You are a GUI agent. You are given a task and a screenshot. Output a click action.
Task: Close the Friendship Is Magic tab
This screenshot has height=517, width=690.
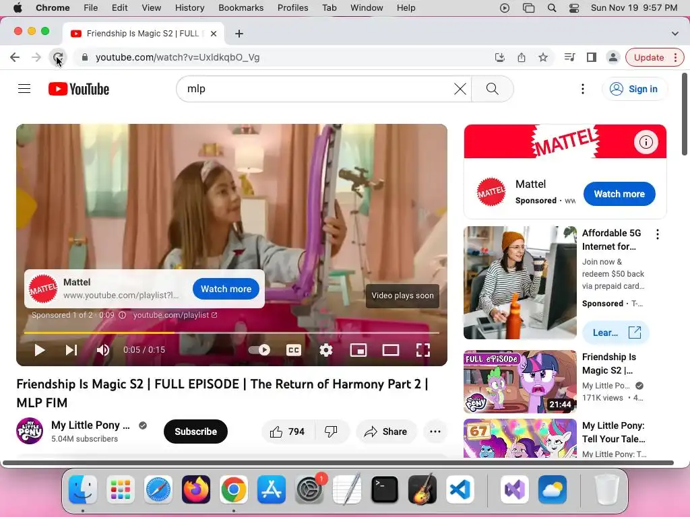[214, 34]
